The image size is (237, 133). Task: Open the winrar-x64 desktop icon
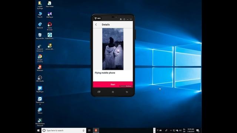(50, 47)
